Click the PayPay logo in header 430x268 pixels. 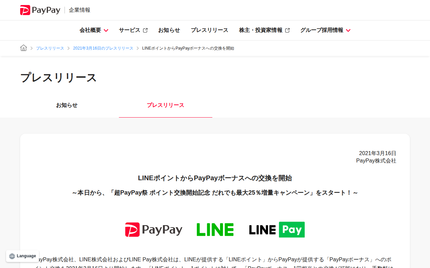(40, 10)
